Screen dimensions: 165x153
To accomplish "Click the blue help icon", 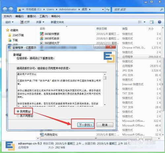I will (x=159, y=22).
